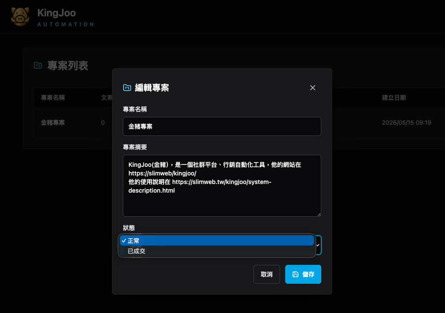Click the 專案名稱 column header in background table
Screen dimensions: 445x313
pyautogui.click(x=53, y=98)
